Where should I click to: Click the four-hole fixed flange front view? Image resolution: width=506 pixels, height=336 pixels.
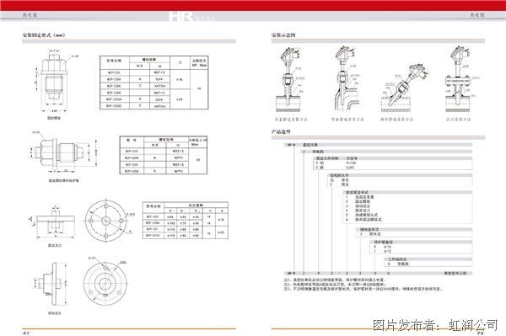click(x=106, y=221)
